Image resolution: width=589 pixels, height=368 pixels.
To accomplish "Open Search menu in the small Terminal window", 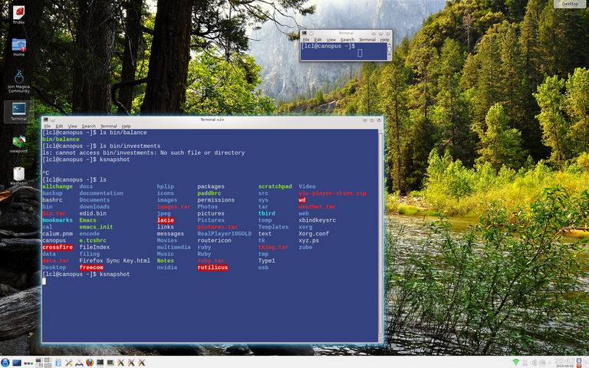I will click(347, 39).
